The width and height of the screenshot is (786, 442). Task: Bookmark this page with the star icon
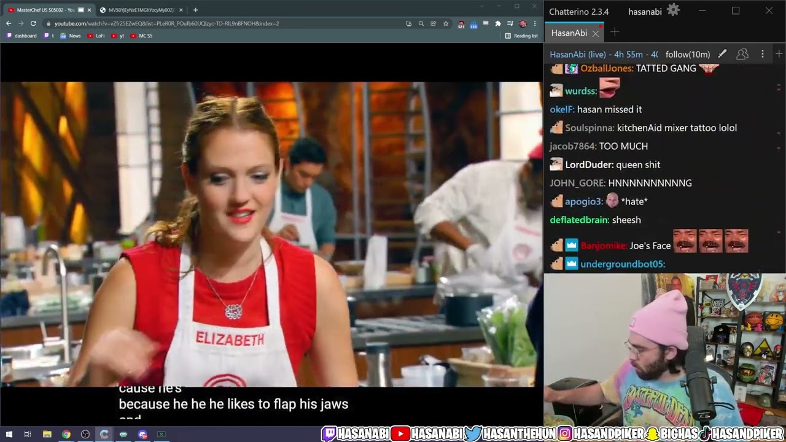446,23
